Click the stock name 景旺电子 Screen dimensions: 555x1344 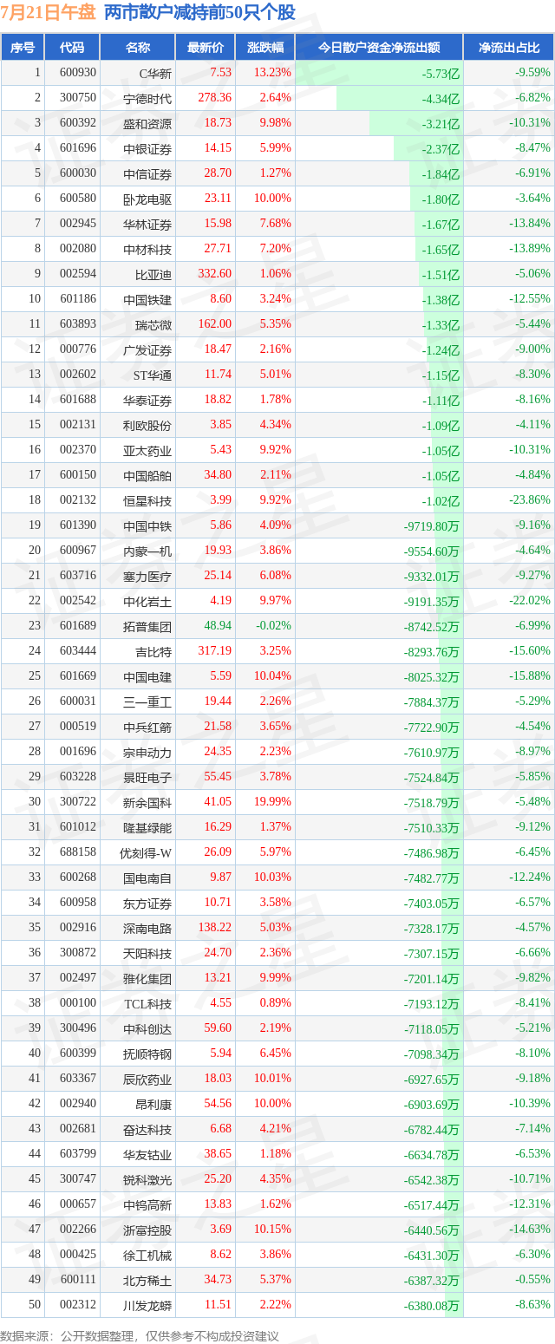147,777
